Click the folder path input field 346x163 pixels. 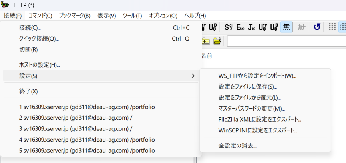[x=286, y=41]
